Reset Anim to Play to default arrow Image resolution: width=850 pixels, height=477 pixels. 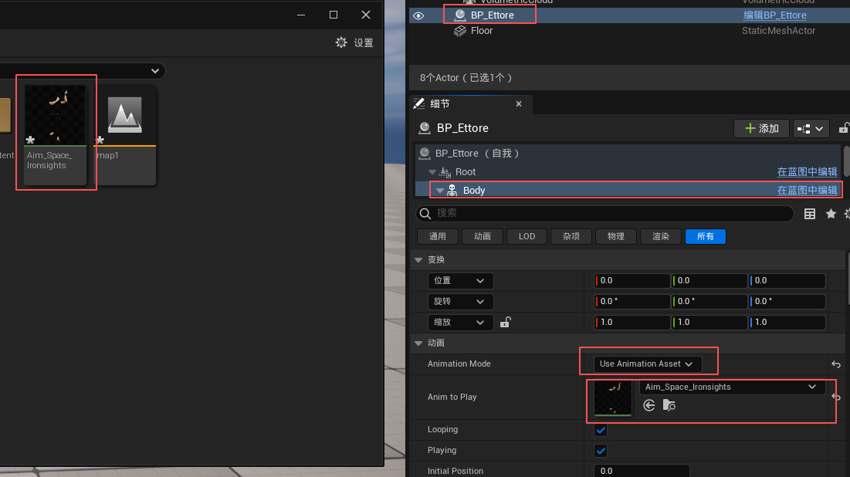click(x=836, y=397)
